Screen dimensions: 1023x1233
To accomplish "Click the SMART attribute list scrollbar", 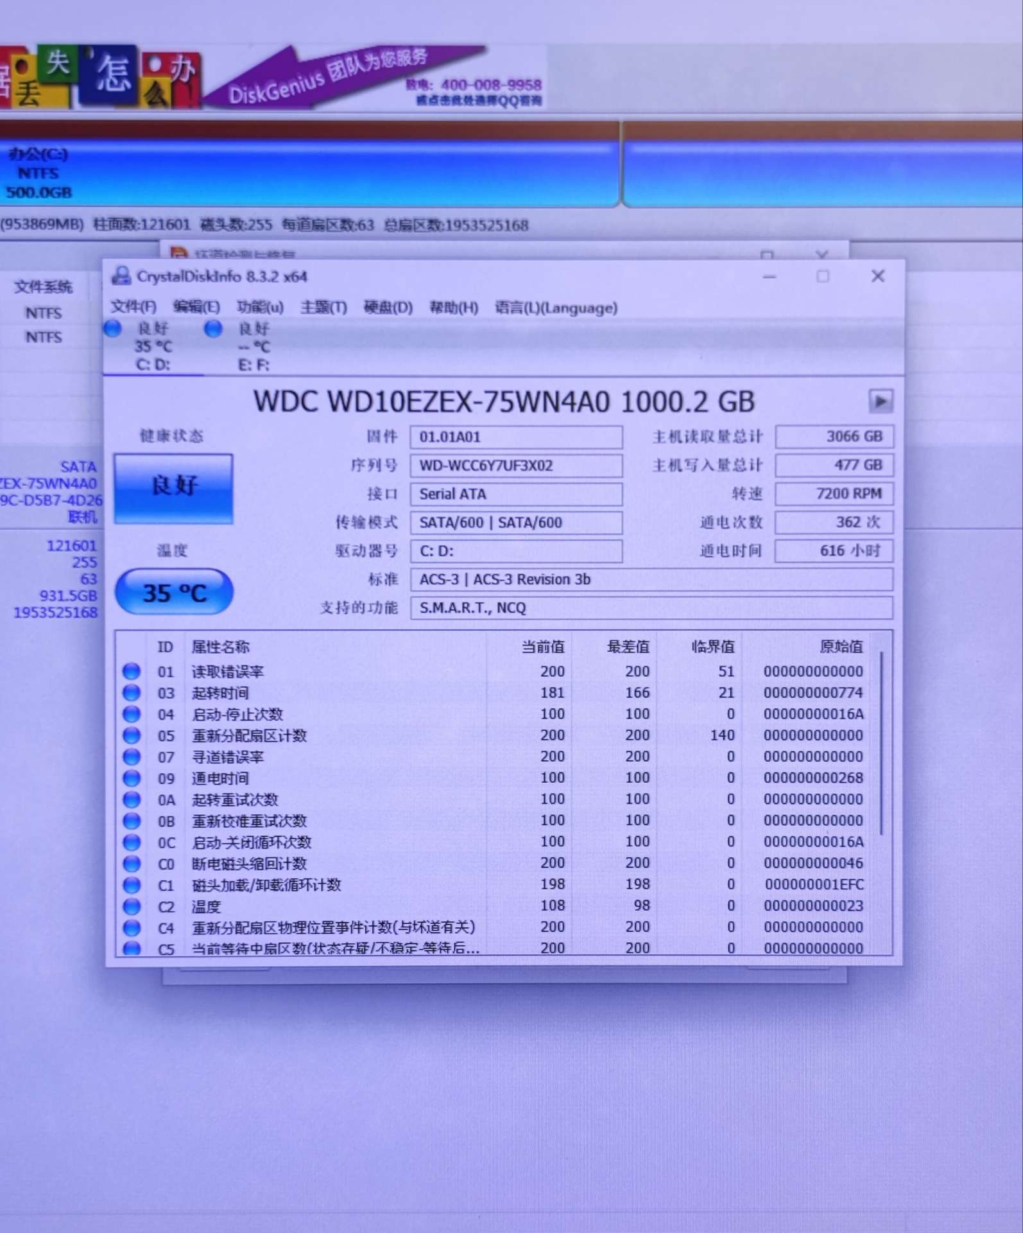I will pos(882,743).
